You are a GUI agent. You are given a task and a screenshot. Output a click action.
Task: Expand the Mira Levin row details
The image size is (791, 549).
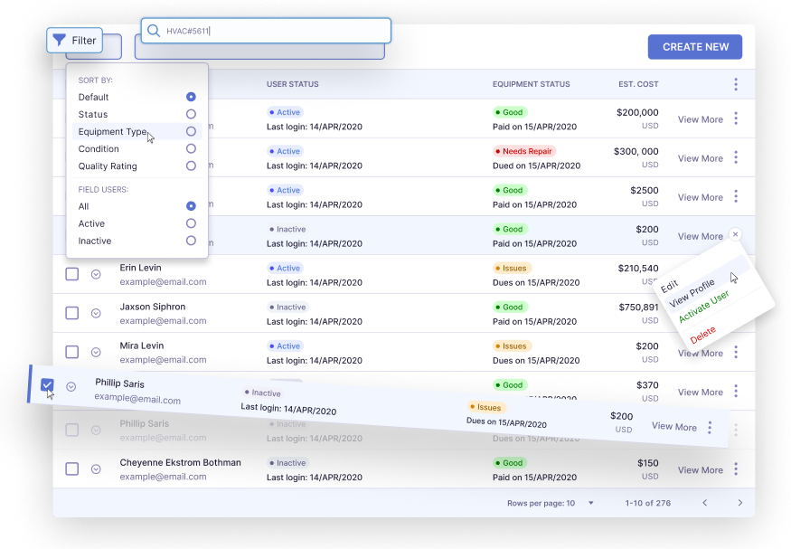pyautogui.click(x=96, y=352)
